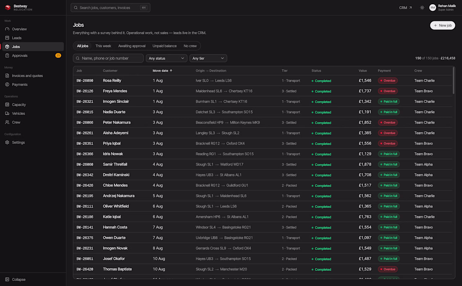Open the Any status dropdown

point(166,58)
